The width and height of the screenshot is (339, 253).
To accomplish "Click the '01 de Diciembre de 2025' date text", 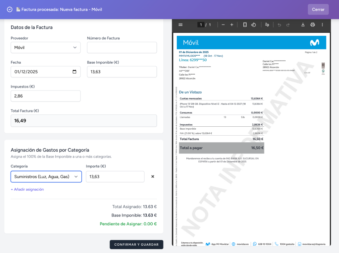I will click(x=194, y=52).
